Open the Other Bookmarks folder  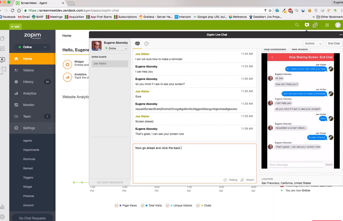point(329,17)
